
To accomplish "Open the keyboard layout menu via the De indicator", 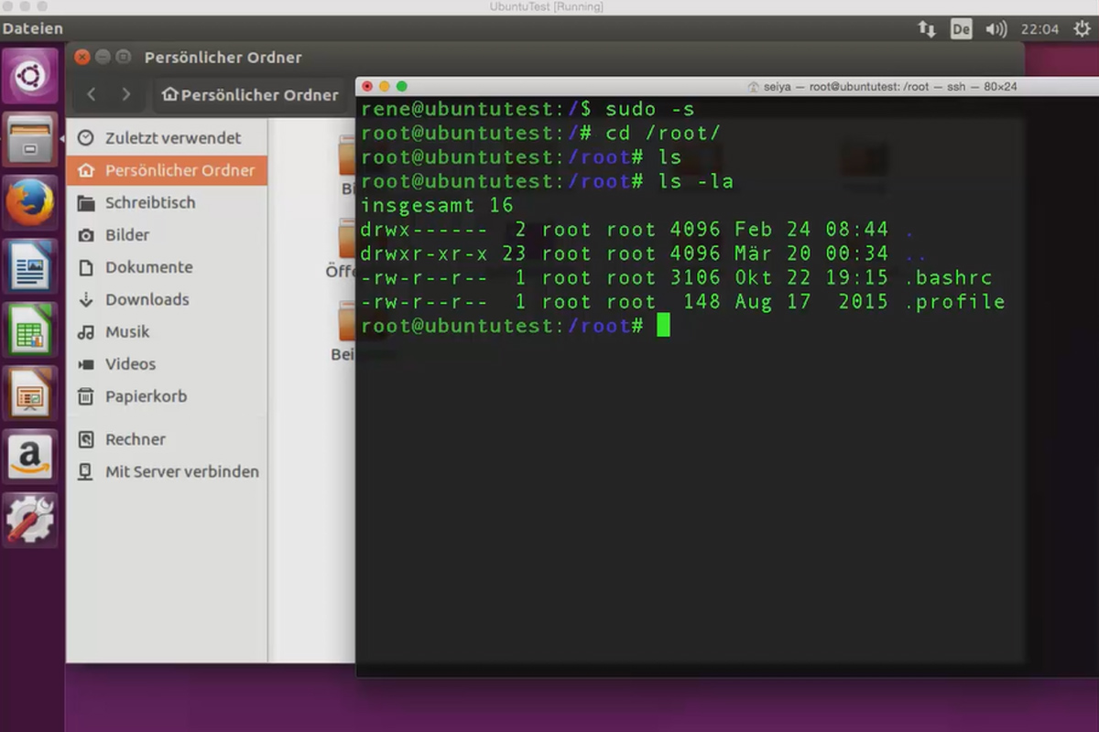I will [x=961, y=28].
